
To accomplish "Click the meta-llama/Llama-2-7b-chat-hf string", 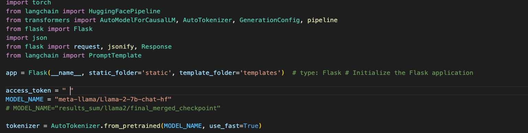I will (113, 99).
